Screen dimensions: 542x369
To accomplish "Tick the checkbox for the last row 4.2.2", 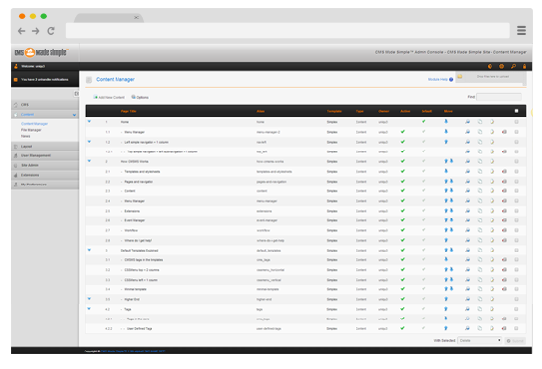I will tap(516, 328).
